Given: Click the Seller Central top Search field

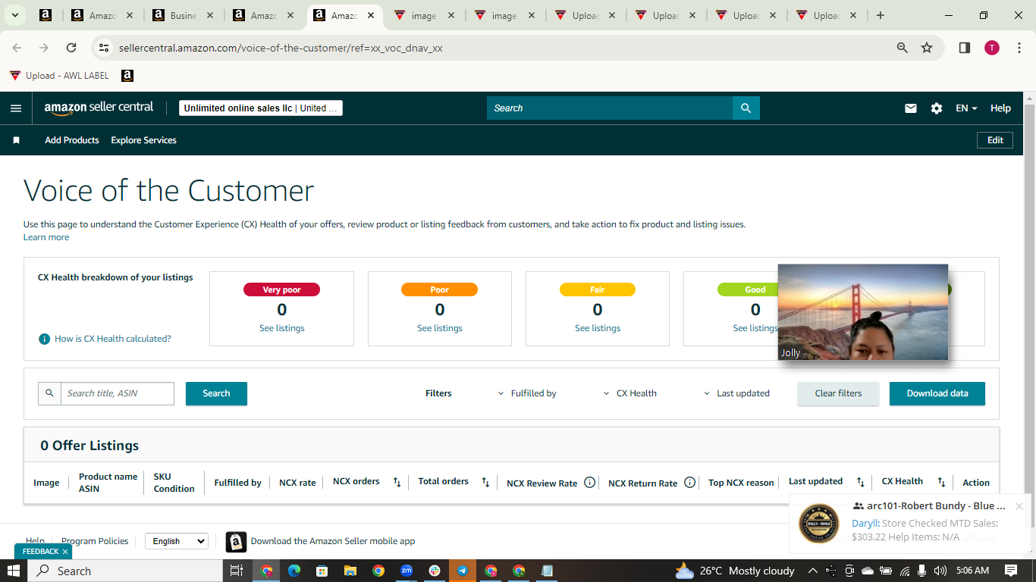Looking at the screenshot, I should (610, 108).
